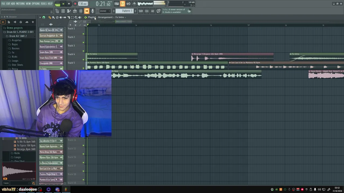Open the Pattern 1 selector dropdown

tap(124, 11)
